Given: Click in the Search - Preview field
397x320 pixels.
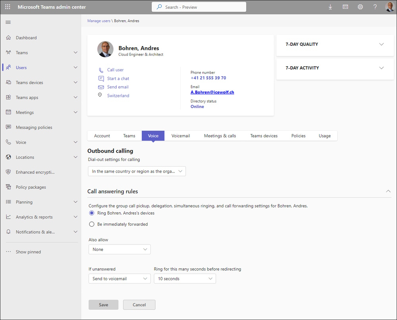Looking at the screenshot, I should (x=199, y=7).
